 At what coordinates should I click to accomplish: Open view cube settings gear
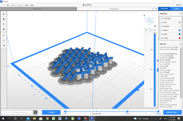coord(155,26)
